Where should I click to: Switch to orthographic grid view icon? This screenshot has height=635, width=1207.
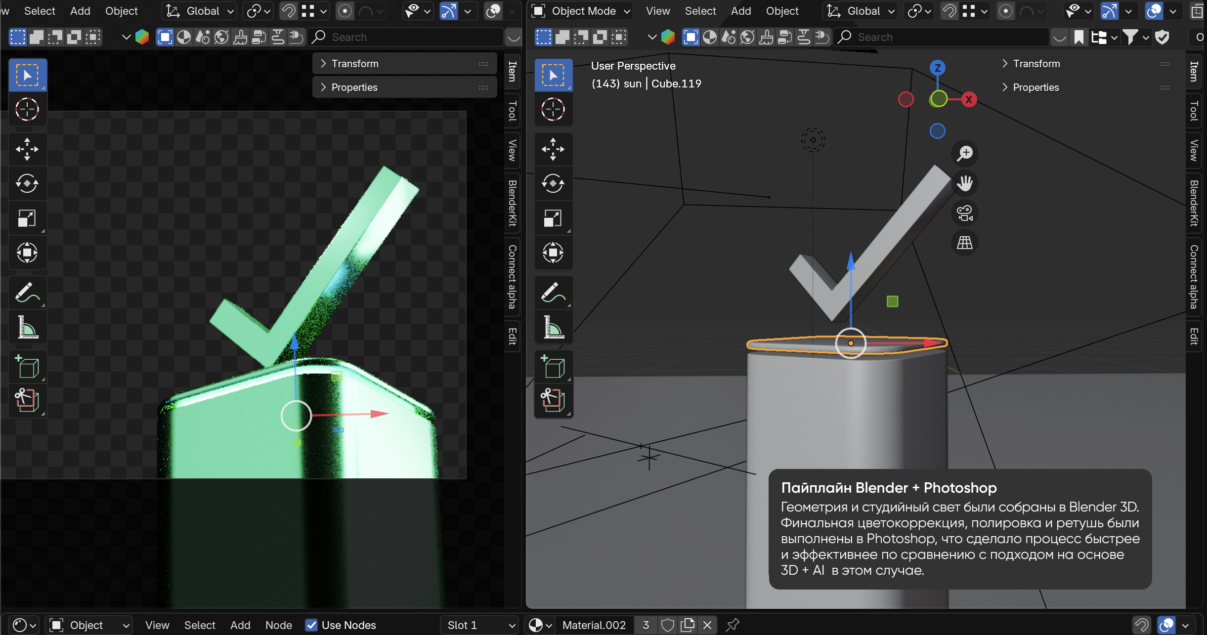965,243
